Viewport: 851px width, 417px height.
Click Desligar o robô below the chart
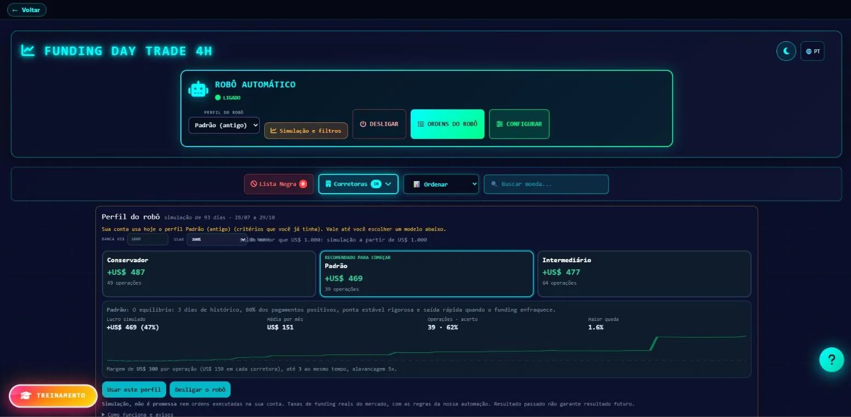[x=200, y=390]
